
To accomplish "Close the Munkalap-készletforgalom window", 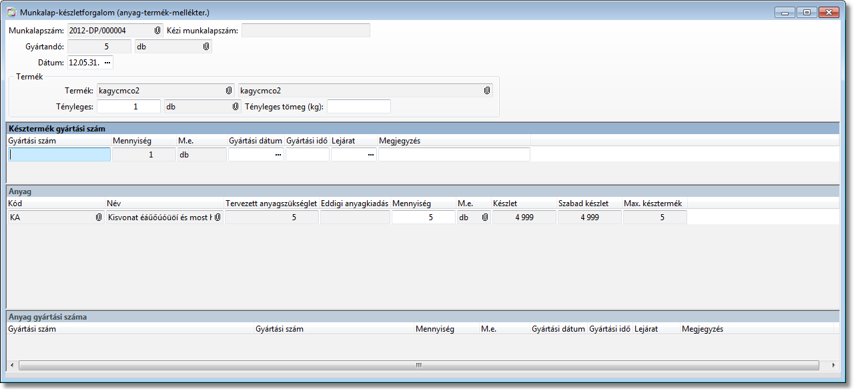I will (x=829, y=12).
